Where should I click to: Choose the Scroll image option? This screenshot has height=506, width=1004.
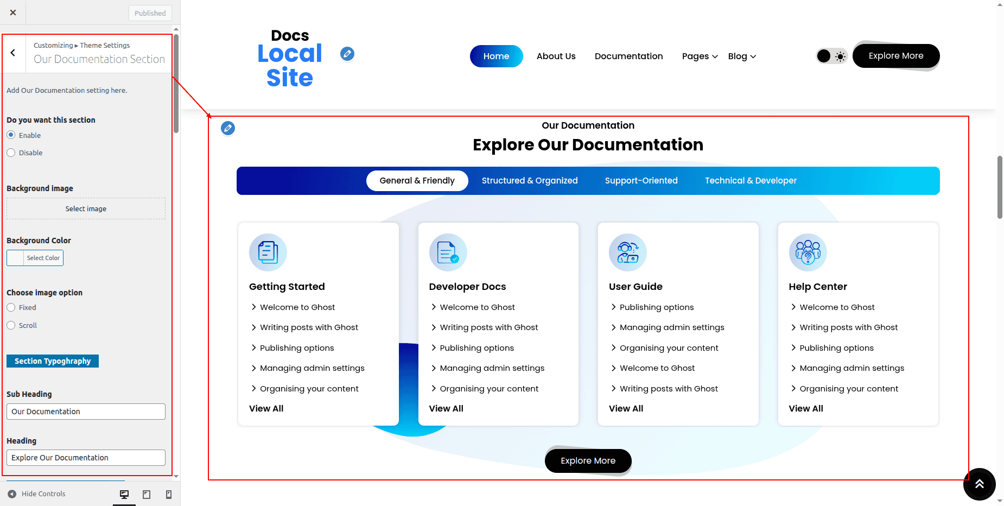11,325
